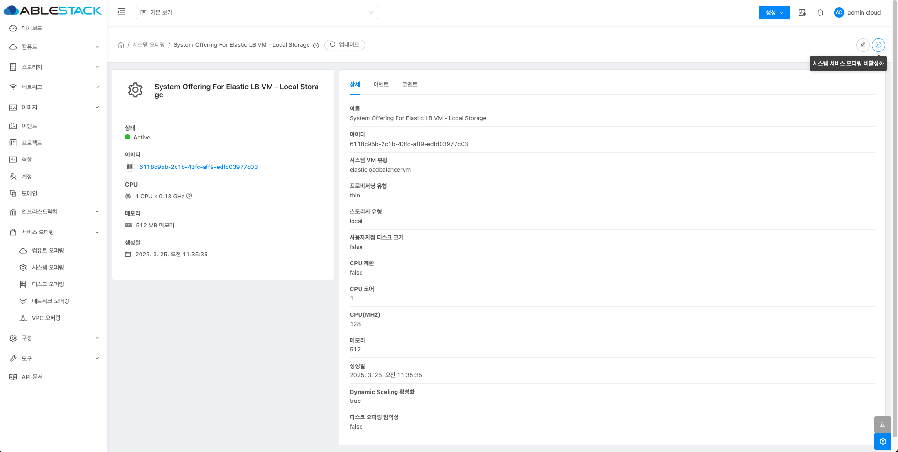Open the notifications bell

[x=820, y=13]
